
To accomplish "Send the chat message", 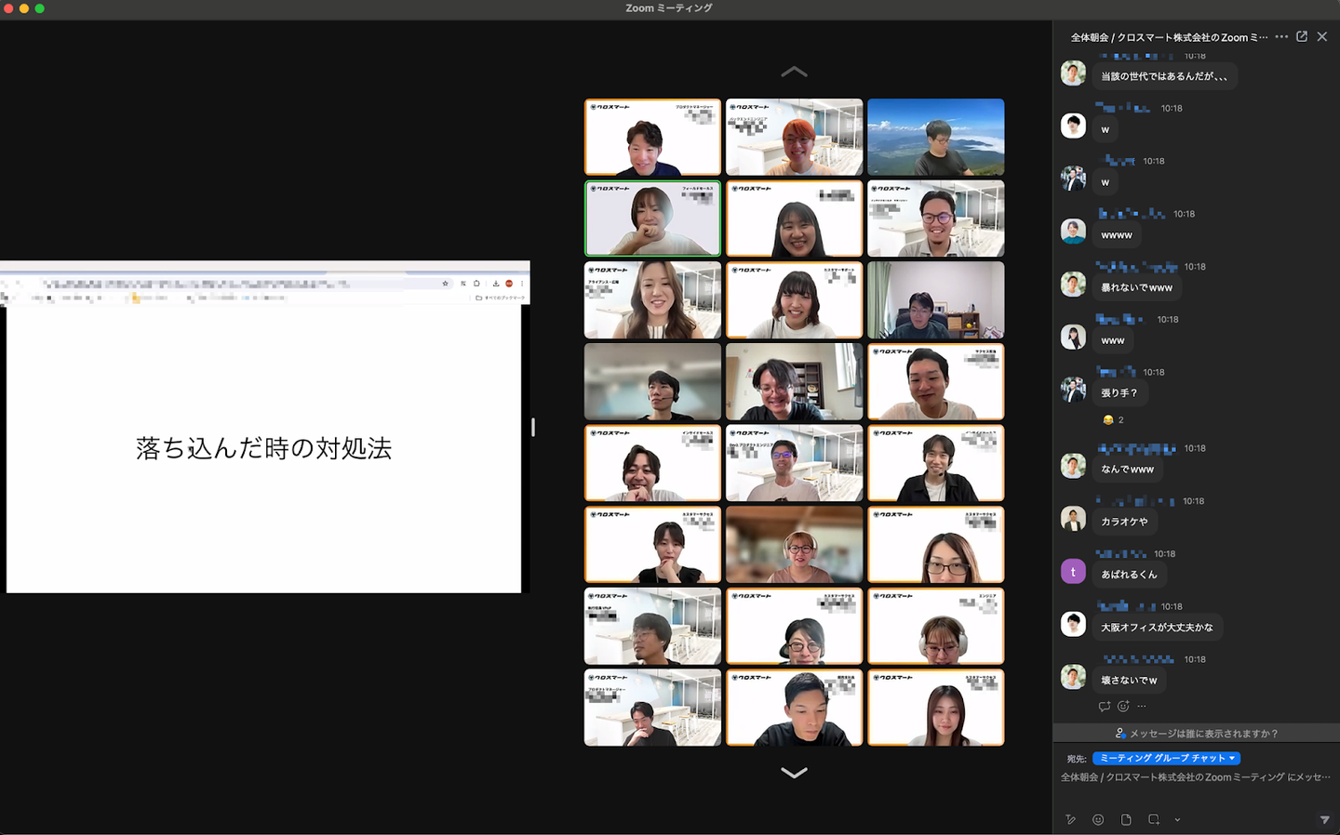I will pyautogui.click(x=1325, y=819).
